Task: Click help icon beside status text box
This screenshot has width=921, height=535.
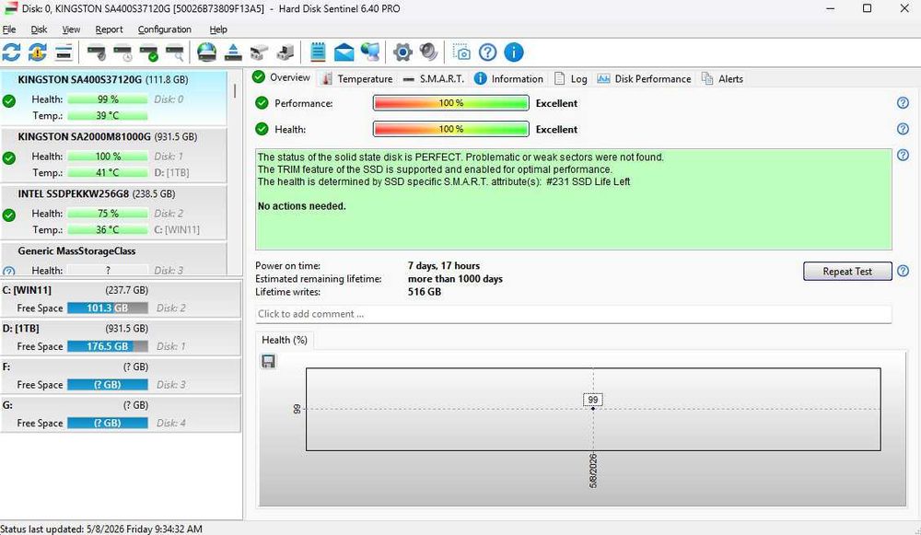Action: pyautogui.click(x=903, y=155)
